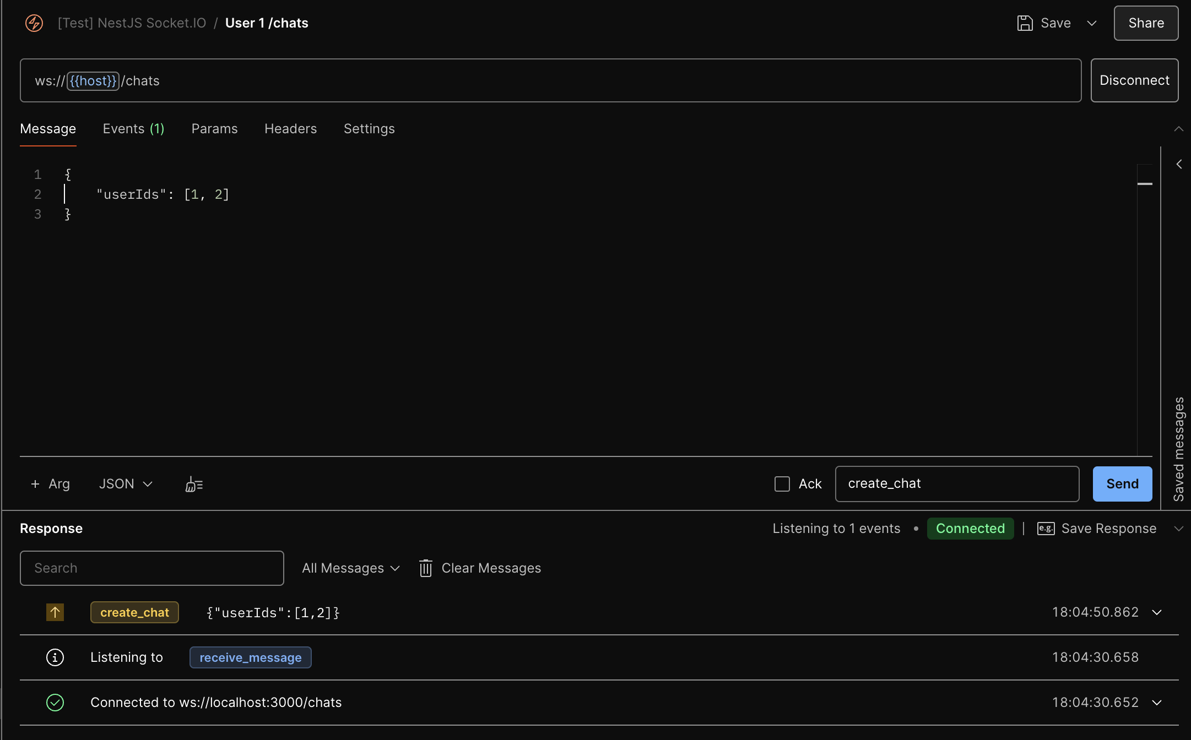Focus the response Search field
This screenshot has height=740, width=1191.
point(152,568)
